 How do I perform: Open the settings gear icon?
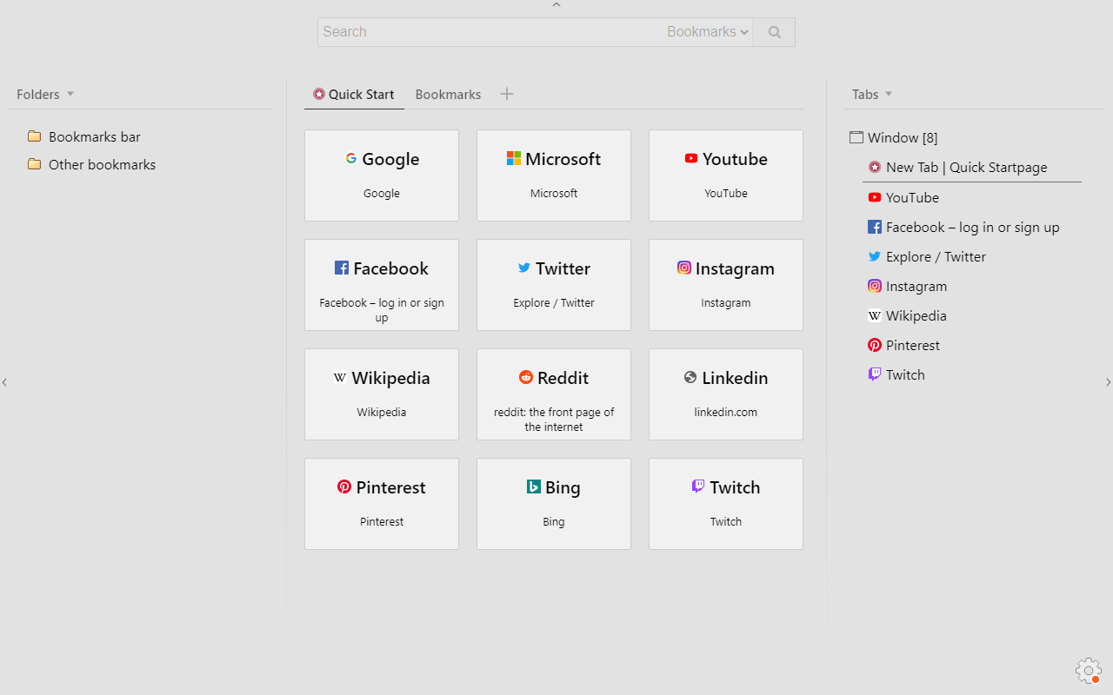[1088, 670]
